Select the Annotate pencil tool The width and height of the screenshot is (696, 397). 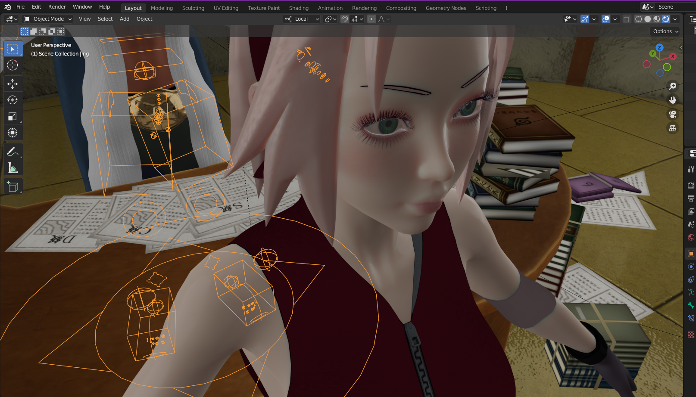12,152
